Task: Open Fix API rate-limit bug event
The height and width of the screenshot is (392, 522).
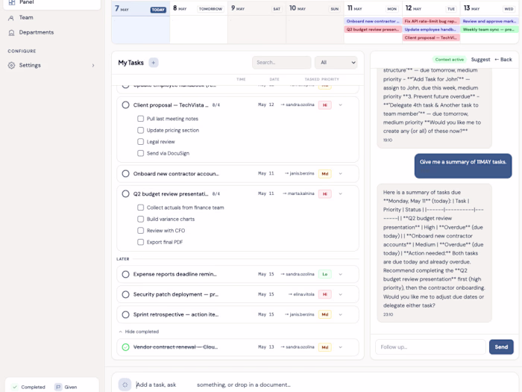Action: [431, 21]
